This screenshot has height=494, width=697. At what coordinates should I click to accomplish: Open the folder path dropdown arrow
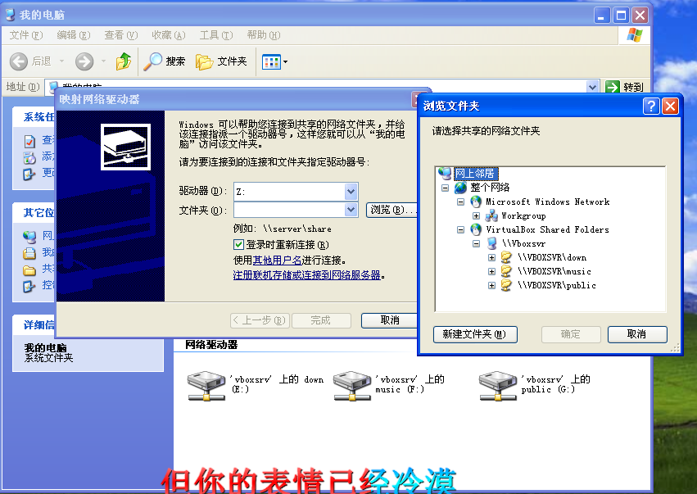tap(351, 210)
